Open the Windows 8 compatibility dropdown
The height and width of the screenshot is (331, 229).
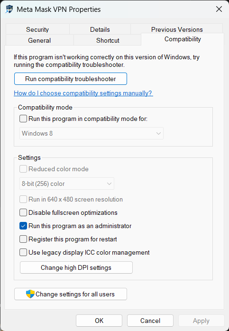tap(92, 133)
